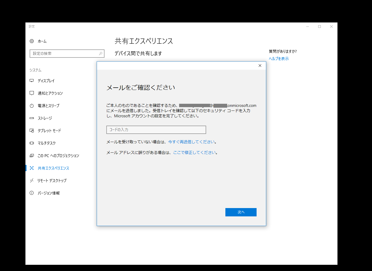Close the email verification dialog
This screenshot has width=372, height=271.
pos(260,66)
